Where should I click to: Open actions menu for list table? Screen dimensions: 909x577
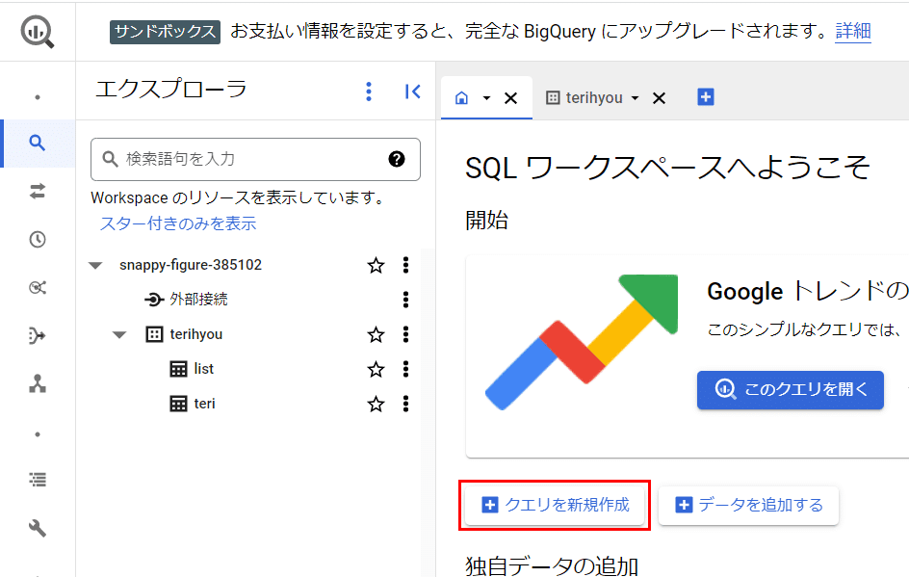click(x=405, y=369)
